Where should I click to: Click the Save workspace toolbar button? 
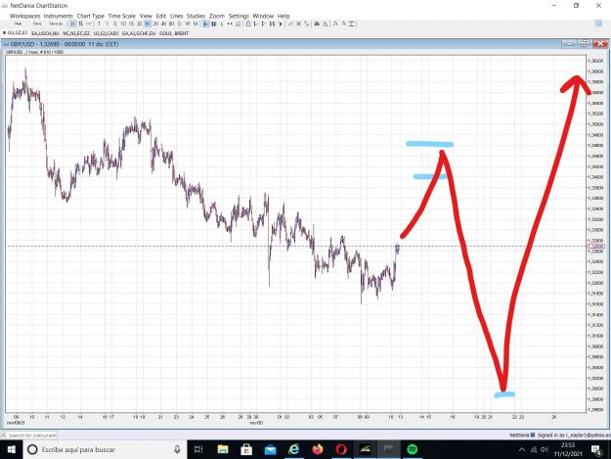click(x=37, y=23)
